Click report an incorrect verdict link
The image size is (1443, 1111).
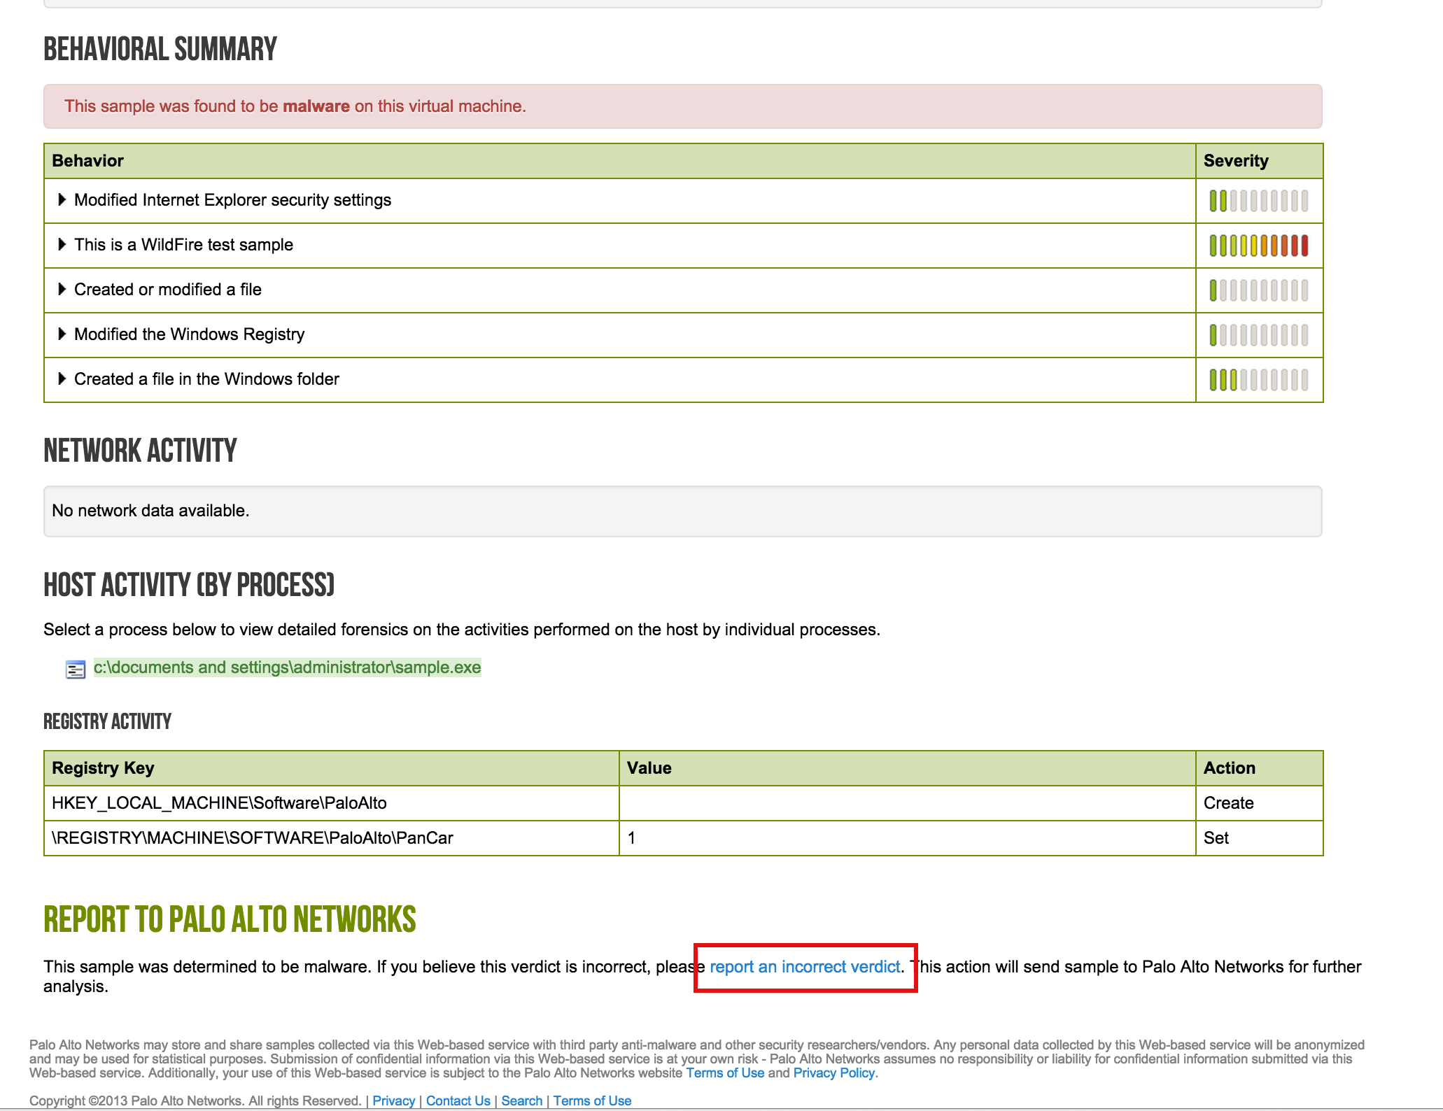pos(805,967)
